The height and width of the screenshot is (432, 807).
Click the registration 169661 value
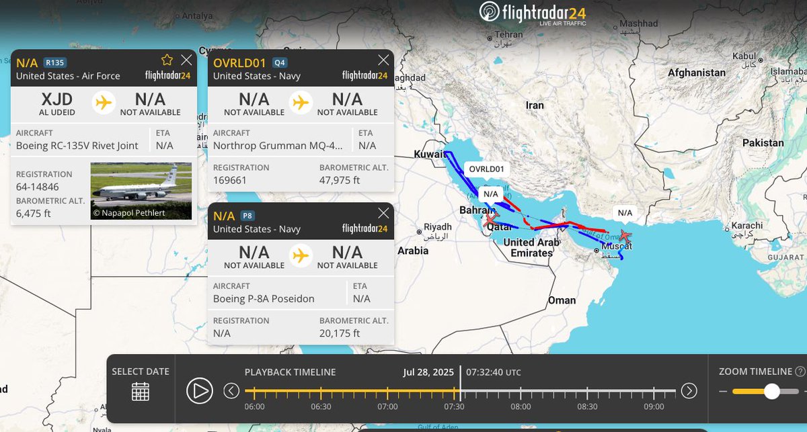231,180
